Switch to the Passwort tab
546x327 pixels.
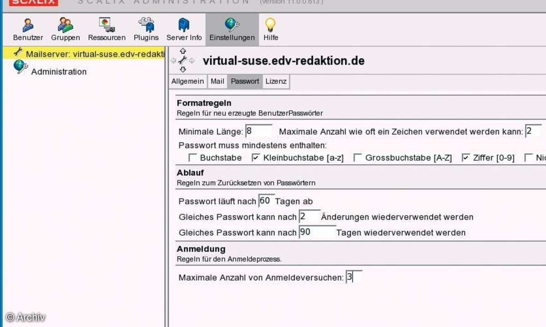tap(245, 82)
